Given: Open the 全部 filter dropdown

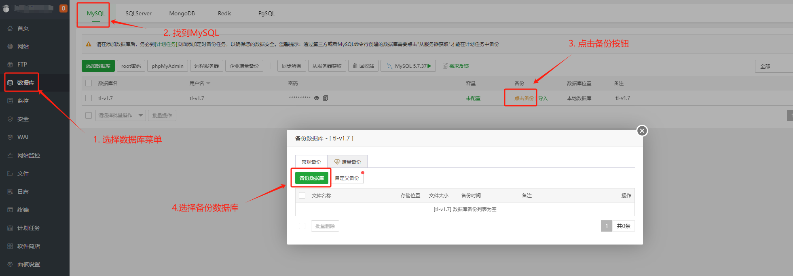Looking at the screenshot, I should coord(773,66).
